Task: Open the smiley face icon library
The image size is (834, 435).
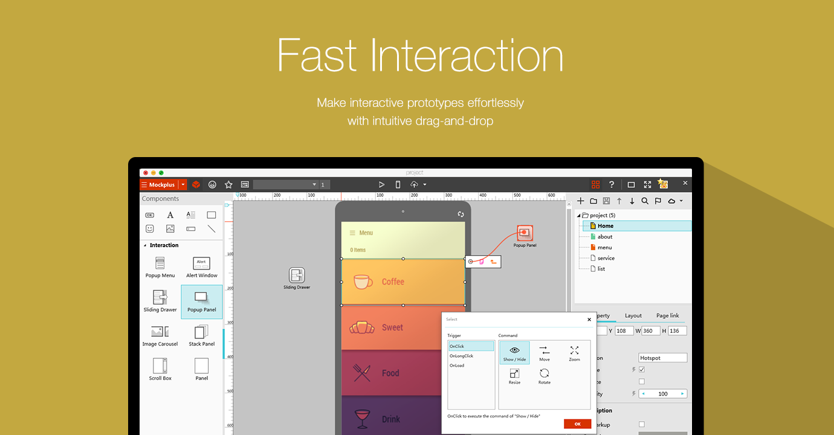Action: coord(212,184)
